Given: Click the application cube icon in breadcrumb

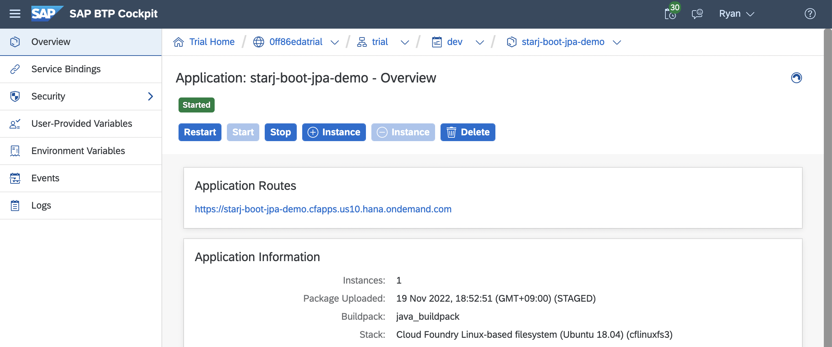Looking at the screenshot, I should [x=511, y=42].
